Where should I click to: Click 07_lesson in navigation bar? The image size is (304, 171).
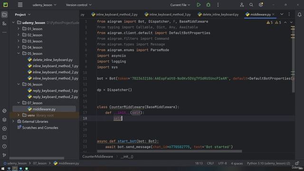pyautogui.click(x=40, y=163)
